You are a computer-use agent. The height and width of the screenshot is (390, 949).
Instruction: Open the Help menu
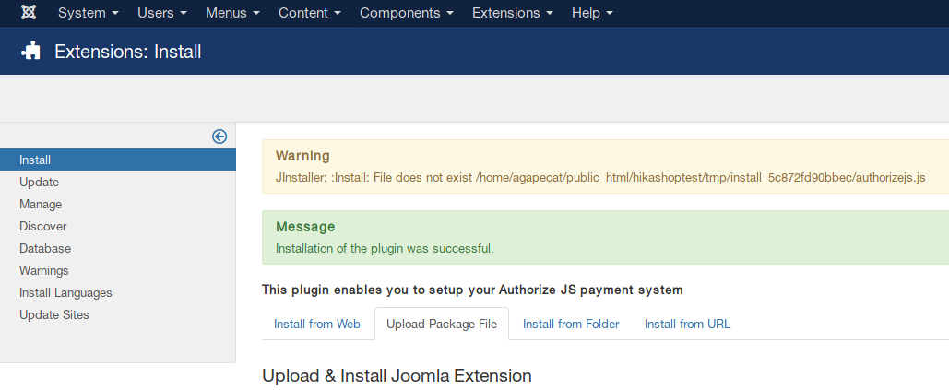592,13
